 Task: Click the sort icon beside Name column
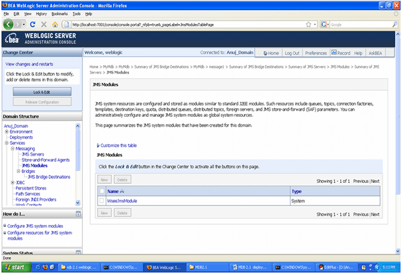(x=124, y=190)
